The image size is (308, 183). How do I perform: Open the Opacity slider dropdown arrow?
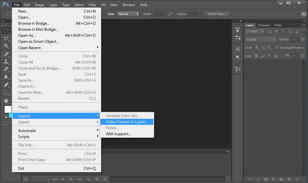pyautogui.click(x=302, y=39)
